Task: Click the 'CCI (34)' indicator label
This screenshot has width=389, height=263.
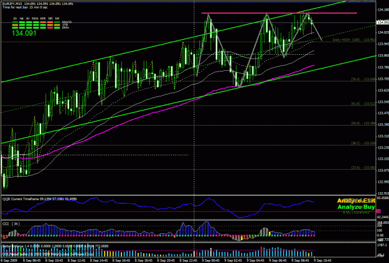Action: (11, 224)
